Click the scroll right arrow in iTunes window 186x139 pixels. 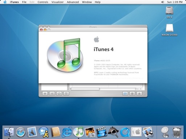tap(141, 89)
